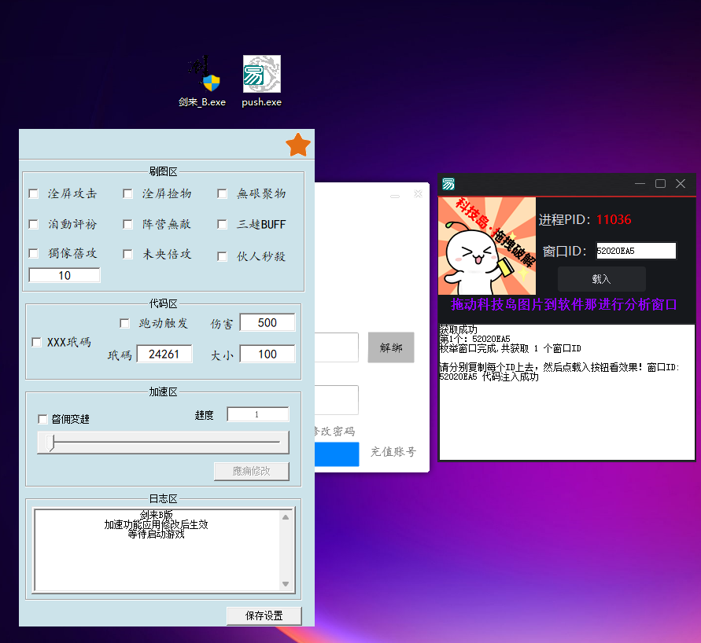Click the speed slider track in 加速区

pyautogui.click(x=163, y=443)
